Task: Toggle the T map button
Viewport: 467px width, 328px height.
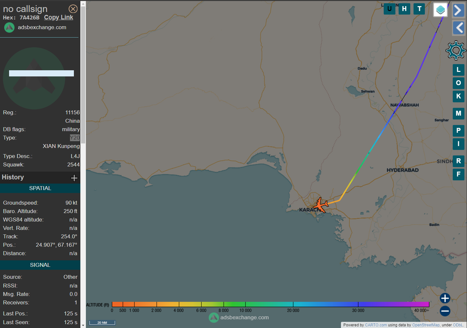Action: tap(419, 9)
